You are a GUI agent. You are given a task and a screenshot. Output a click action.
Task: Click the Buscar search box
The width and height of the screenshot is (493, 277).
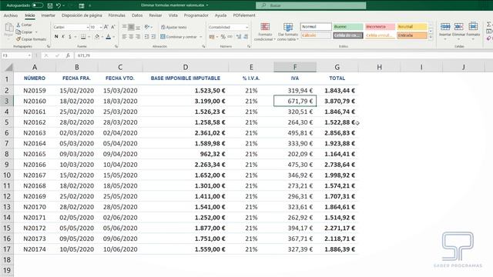[x=310, y=5]
